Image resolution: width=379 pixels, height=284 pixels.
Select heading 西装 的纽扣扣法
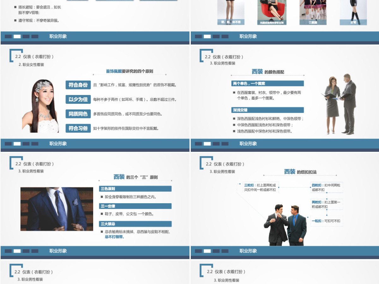click(300, 172)
